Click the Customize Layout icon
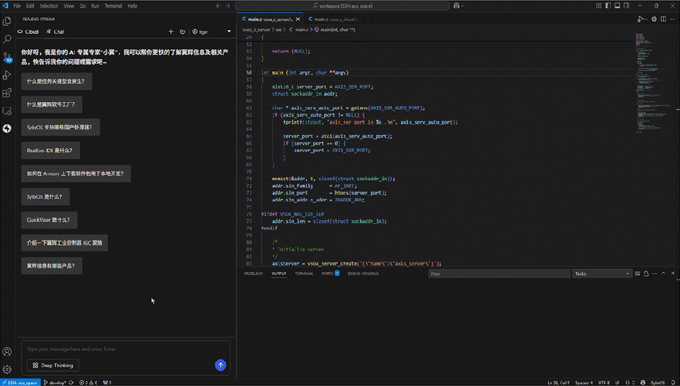This screenshot has width=680, height=386. point(599,6)
